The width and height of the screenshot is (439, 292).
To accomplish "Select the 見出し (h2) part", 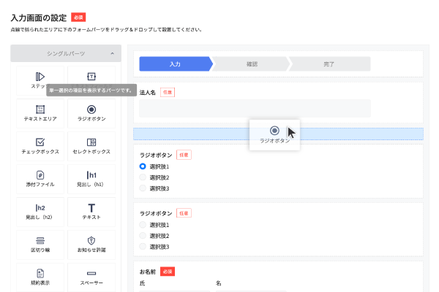I will tap(40, 212).
